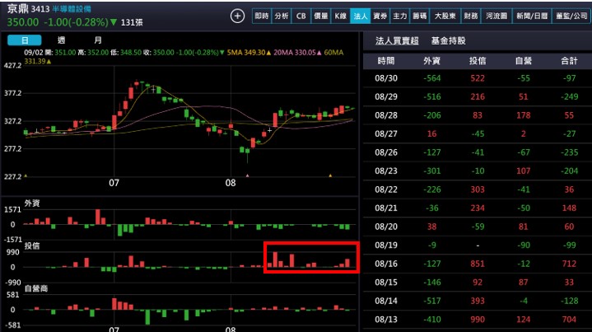Click 投信 value 522 on 08/30

click(478, 78)
